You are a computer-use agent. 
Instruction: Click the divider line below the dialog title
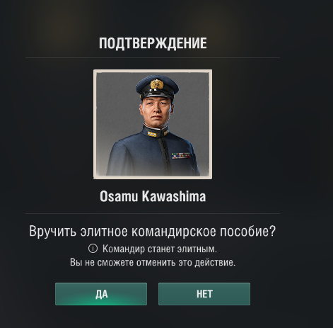[x=153, y=57]
